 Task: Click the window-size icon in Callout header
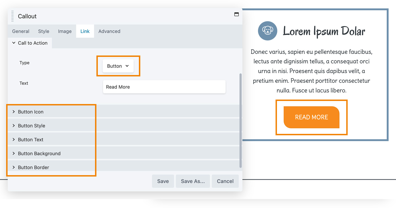coord(236,14)
